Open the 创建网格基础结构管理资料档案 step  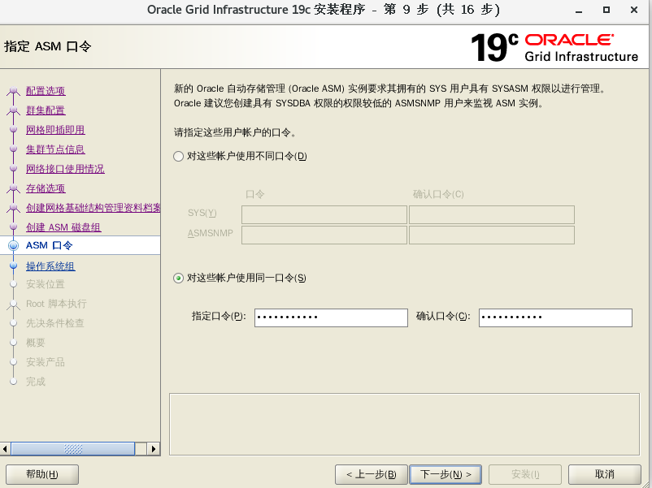click(x=93, y=208)
